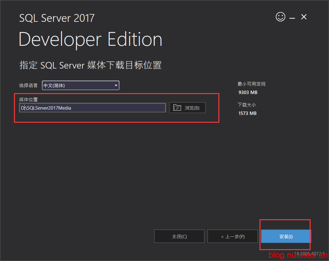Click the SQL Server 2017 heading
The height and width of the screenshot is (261, 329).
coord(57,18)
